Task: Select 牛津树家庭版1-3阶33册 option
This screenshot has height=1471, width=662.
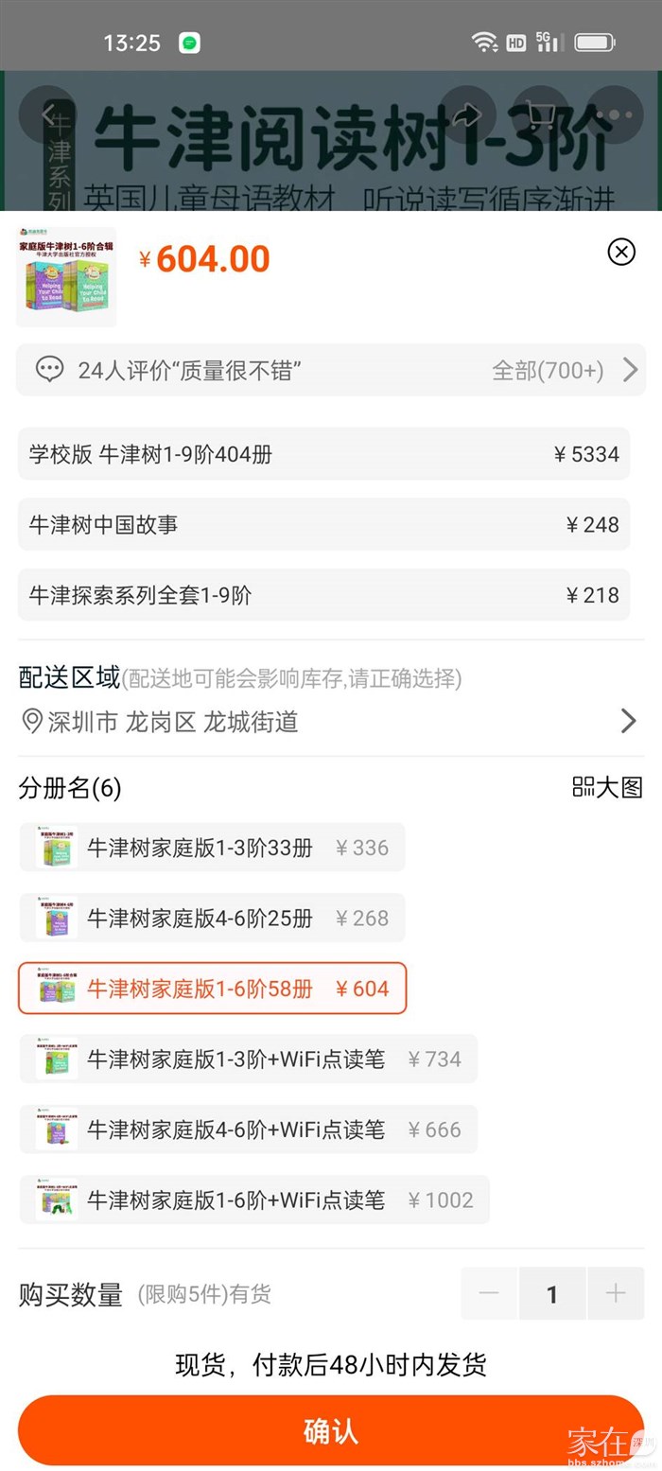Action: click(x=212, y=848)
